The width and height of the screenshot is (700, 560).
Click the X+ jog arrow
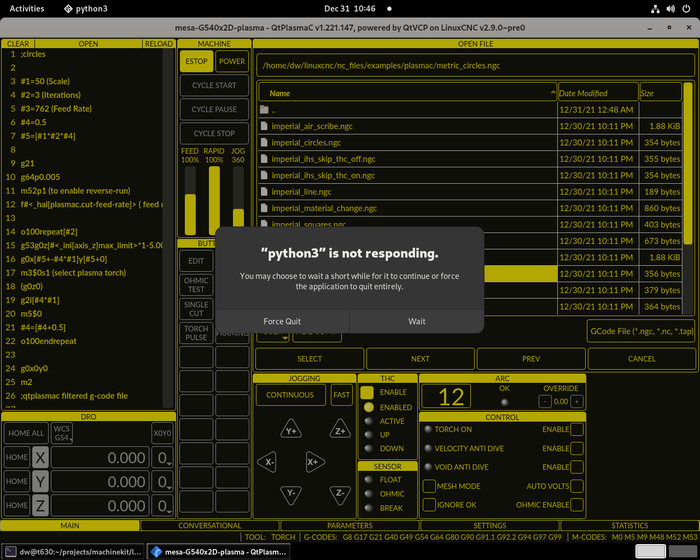314,462
